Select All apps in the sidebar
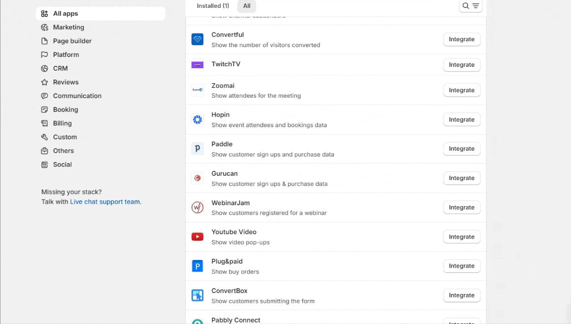Screen dimensions: 571x324 (x=100, y=13)
